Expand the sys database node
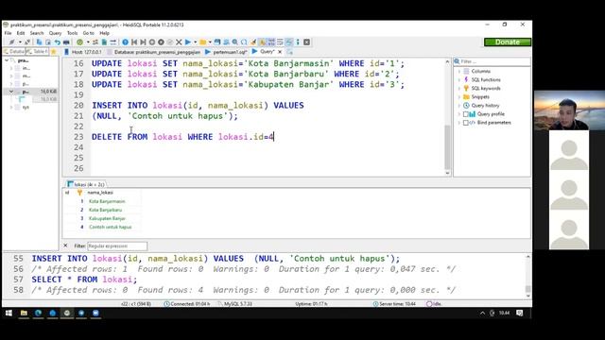The height and width of the screenshot is (340, 605). pos(11,107)
